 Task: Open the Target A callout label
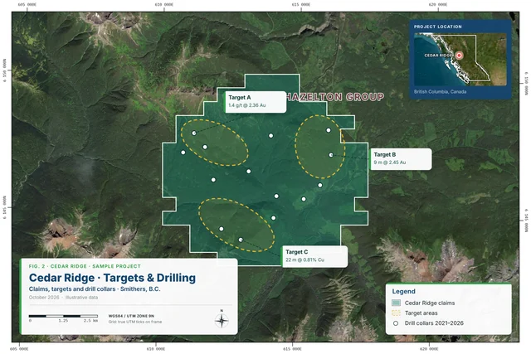tap(256, 101)
